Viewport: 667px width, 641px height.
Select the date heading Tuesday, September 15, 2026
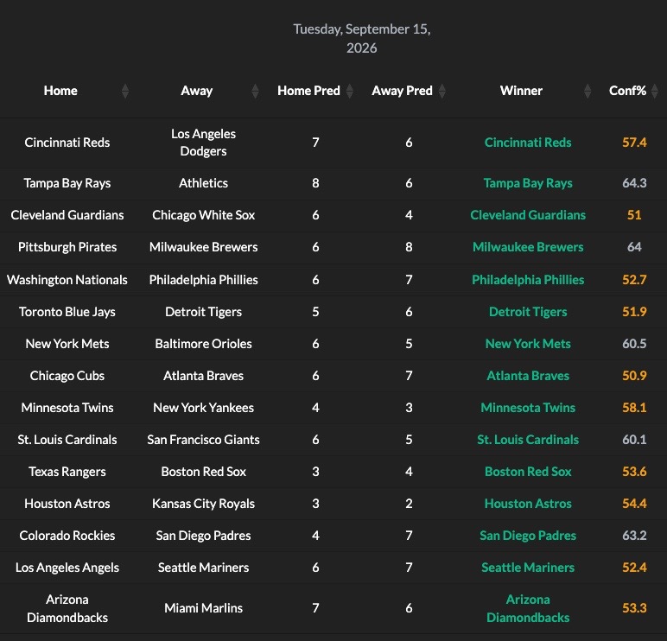coord(361,38)
